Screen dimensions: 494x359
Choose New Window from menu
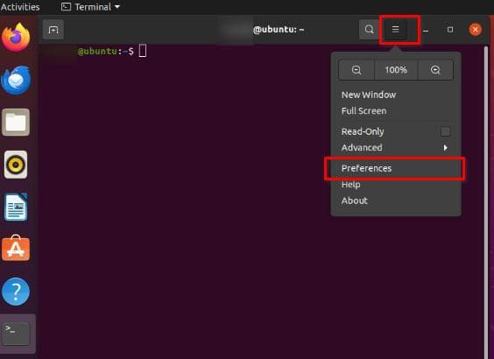point(396,95)
